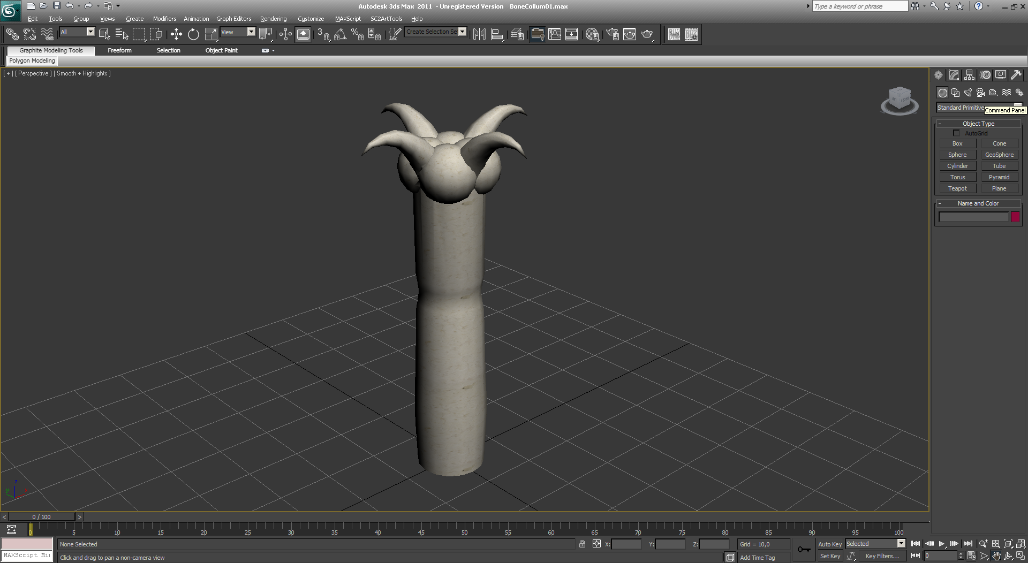Enable the AutoGrid checkbox
The width and height of the screenshot is (1028, 563).
point(956,133)
